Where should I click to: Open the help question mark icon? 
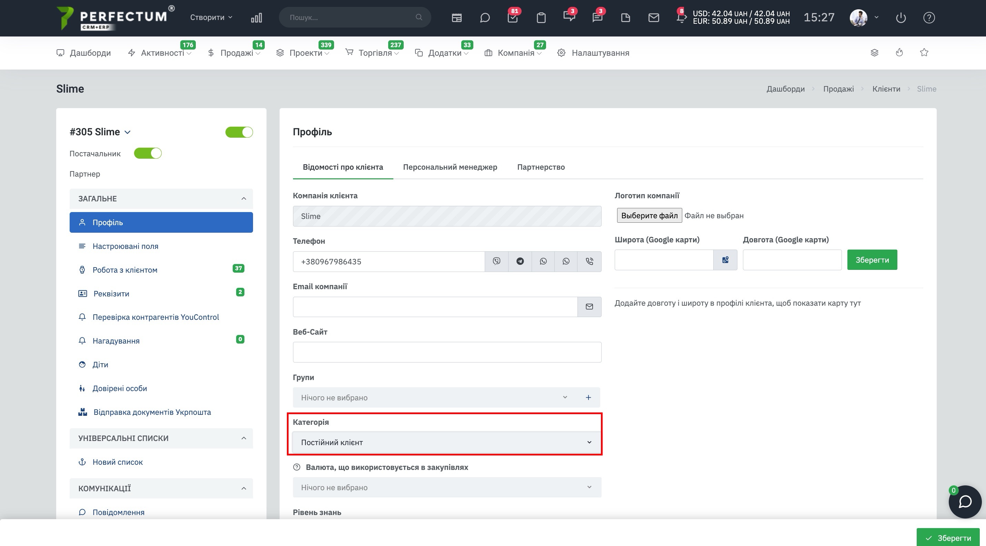point(929,18)
